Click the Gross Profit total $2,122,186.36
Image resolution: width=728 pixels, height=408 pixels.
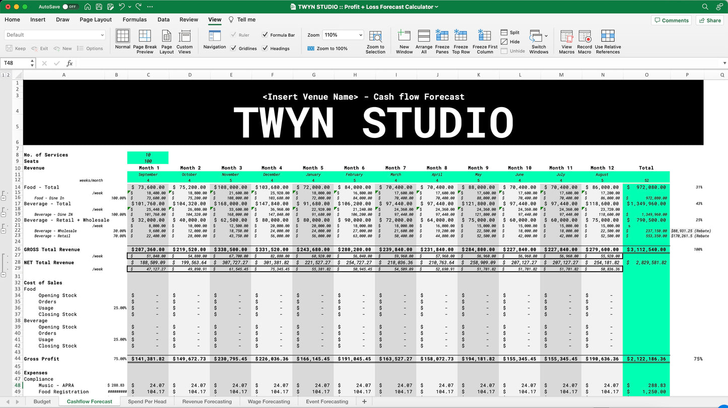[646, 359]
